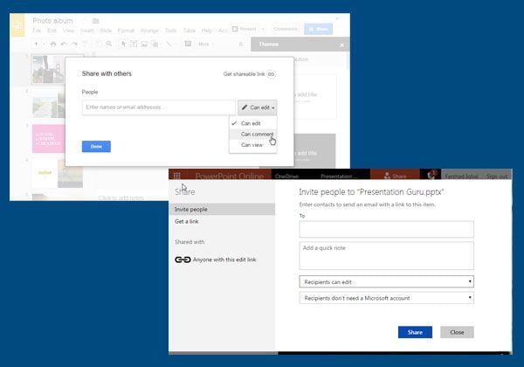Click the profile avatar in PowerPoint Online
The width and height of the screenshot is (524, 367).
pyautogui.click(x=431, y=175)
